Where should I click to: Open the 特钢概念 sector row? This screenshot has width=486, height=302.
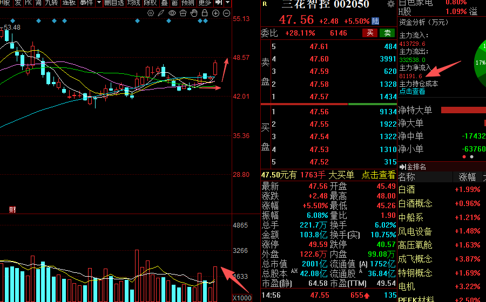(x=442, y=273)
